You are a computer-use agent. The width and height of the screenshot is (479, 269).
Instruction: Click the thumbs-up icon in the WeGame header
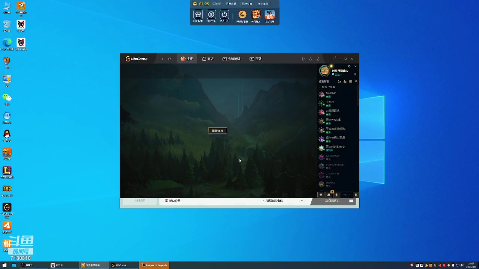[x=303, y=59]
